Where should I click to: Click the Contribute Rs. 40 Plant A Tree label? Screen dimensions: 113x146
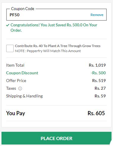pos(58,46)
